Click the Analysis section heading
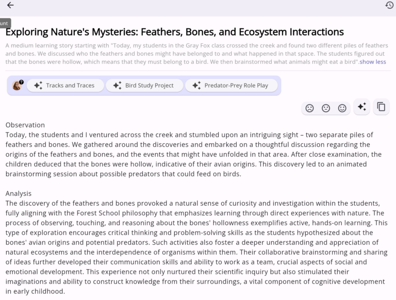 tap(19, 193)
